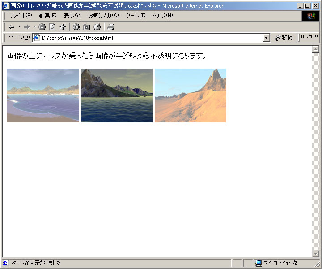Go to the Home page icon
This screenshot has height=269, width=322.
pyautogui.click(x=63, y=27)
